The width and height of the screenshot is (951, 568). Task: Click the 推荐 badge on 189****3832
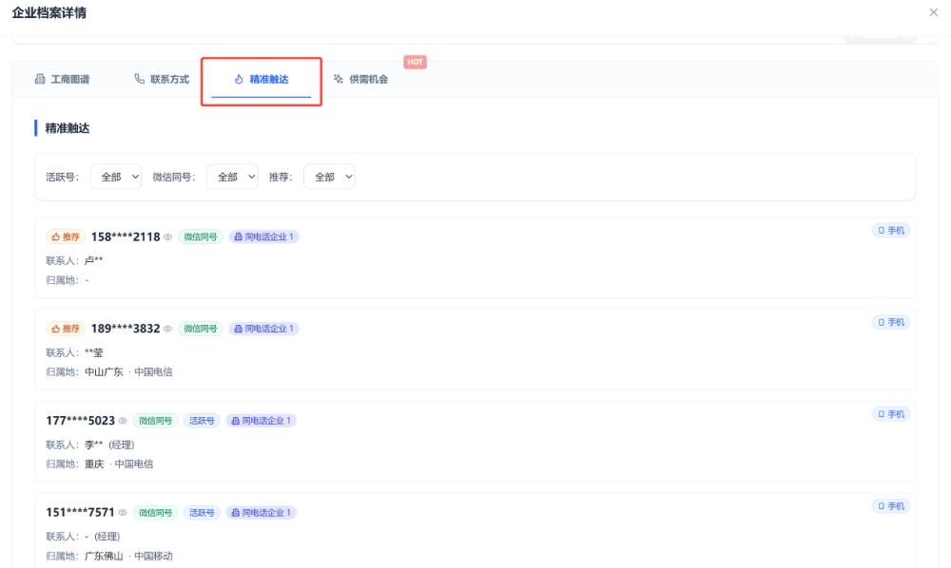coord(66,329)
